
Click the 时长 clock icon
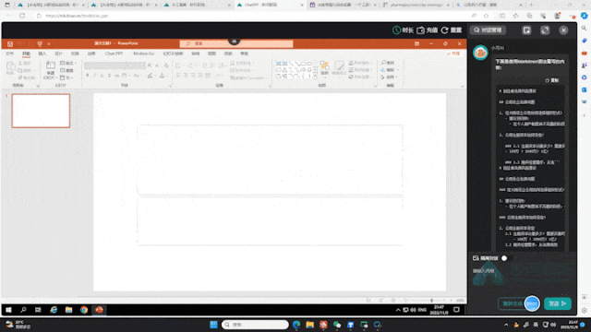396,30
